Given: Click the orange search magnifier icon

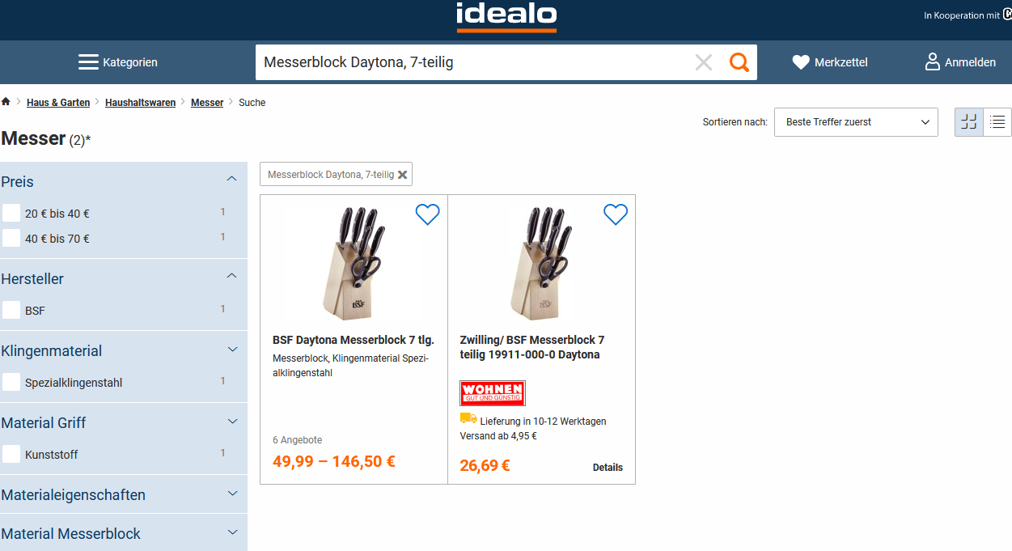Looking at the screenshot, I should pos(739,62).
